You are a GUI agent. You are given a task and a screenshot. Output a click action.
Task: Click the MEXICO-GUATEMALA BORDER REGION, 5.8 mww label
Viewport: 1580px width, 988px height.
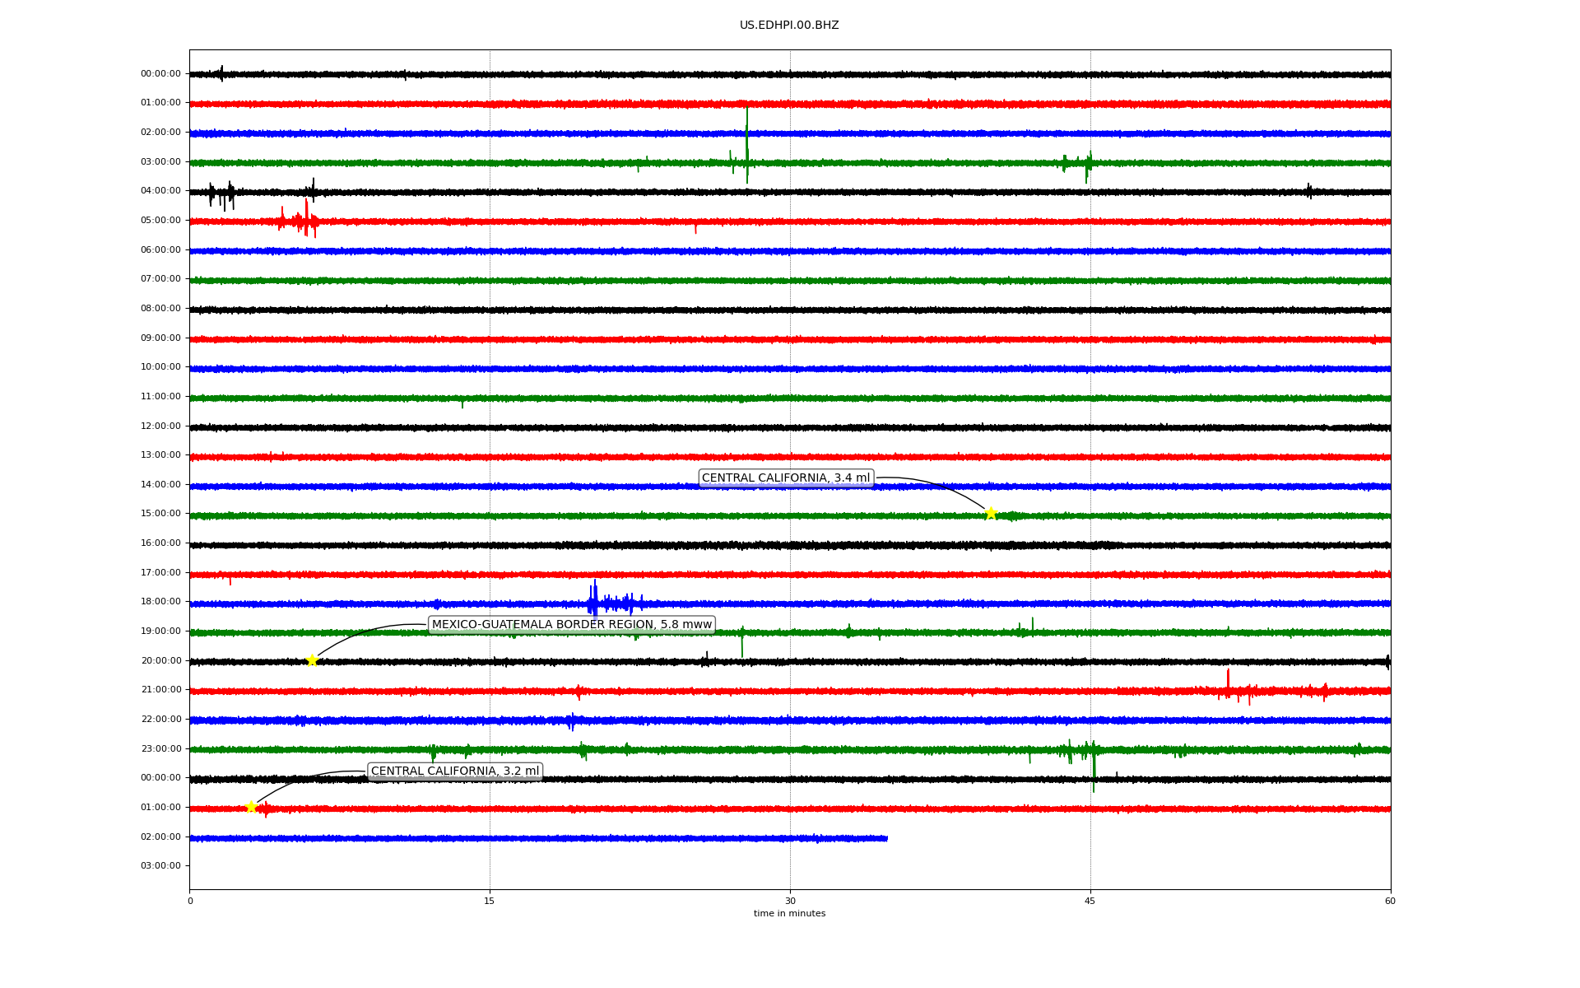pos(571,625)
